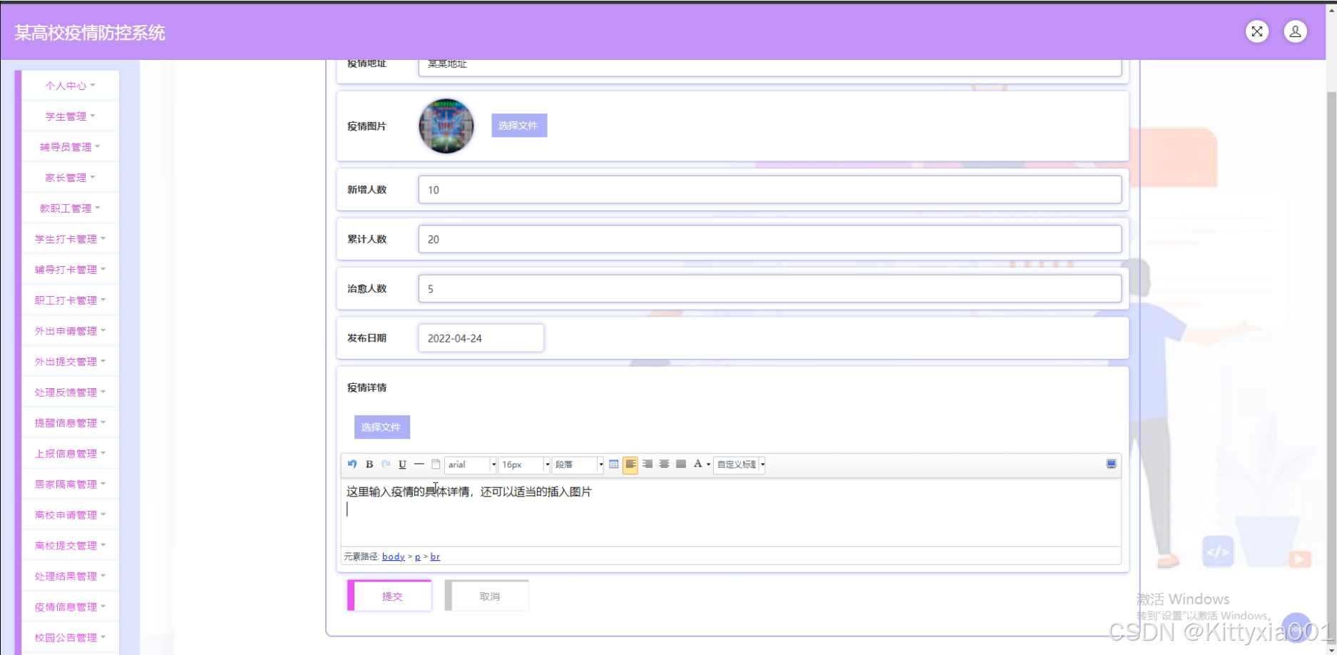Screen dimensions: 1337x655
Task: Insert a horizontal line in editor
Action: pyautogui.click(x=419, y=464)
